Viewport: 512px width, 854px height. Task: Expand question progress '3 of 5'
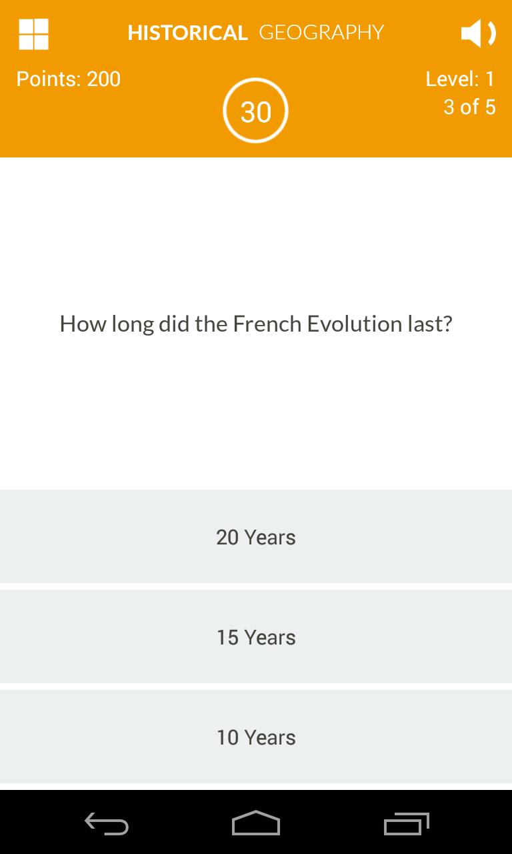pos(470,107)
